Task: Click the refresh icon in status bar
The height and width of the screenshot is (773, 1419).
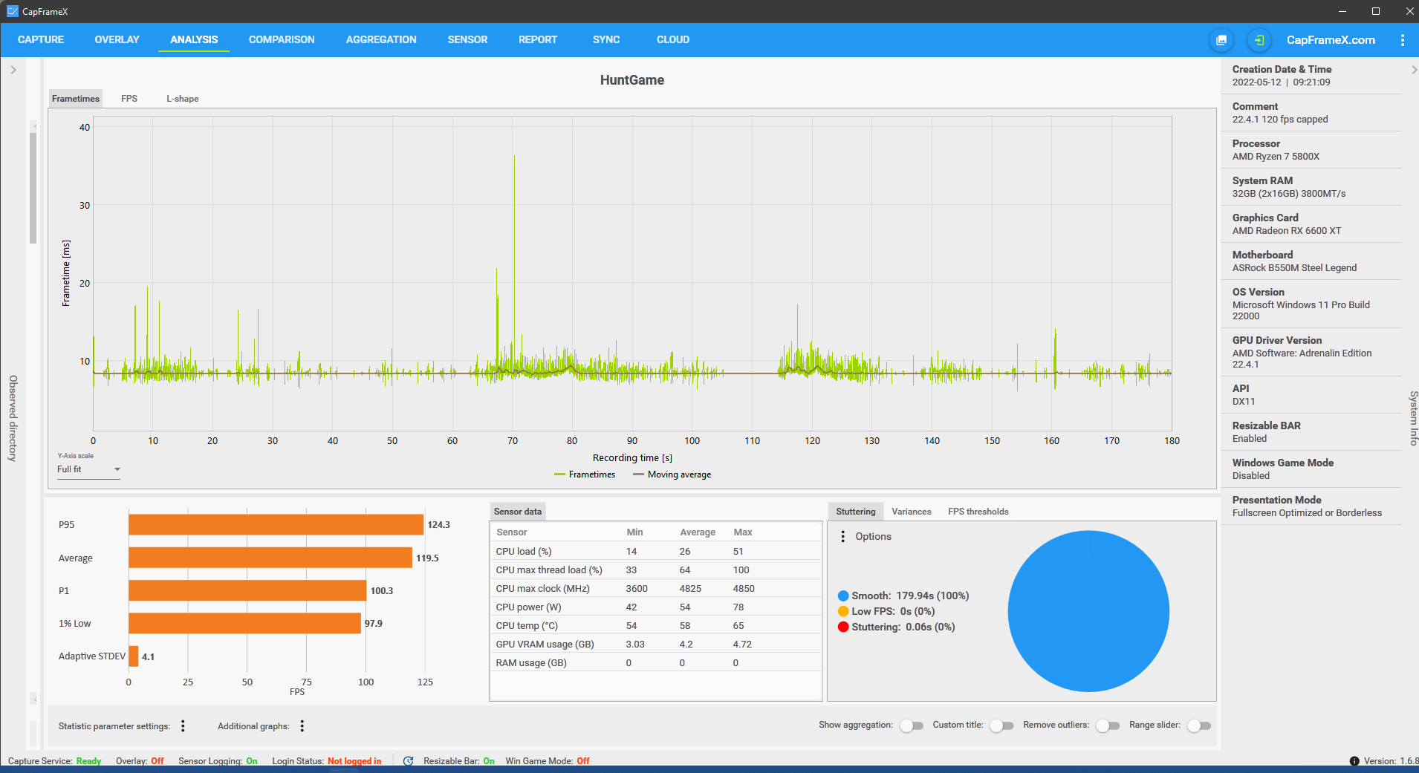Action: 408,761
